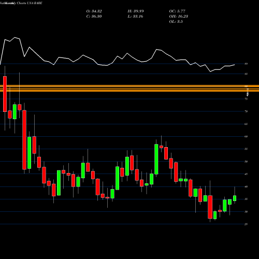Image resolution: width=259 pixels, height=259 pixels.
Task: Click the 35 price axis label
Action: pyautogui.click(x=246, y=199)
